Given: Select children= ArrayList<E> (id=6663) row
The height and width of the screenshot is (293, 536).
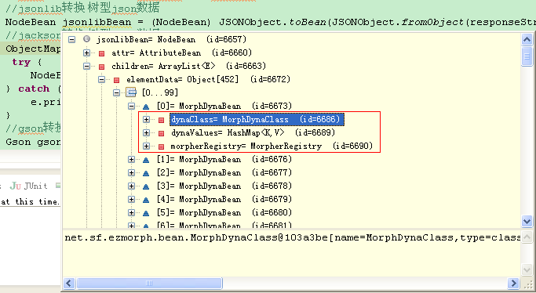Looking at the screenshot, I should point(188,66).
